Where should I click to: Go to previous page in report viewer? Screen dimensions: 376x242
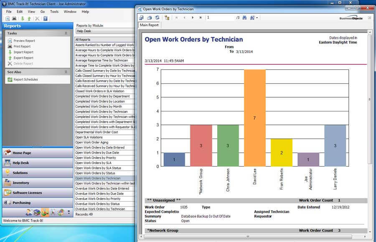pos(184,18)
